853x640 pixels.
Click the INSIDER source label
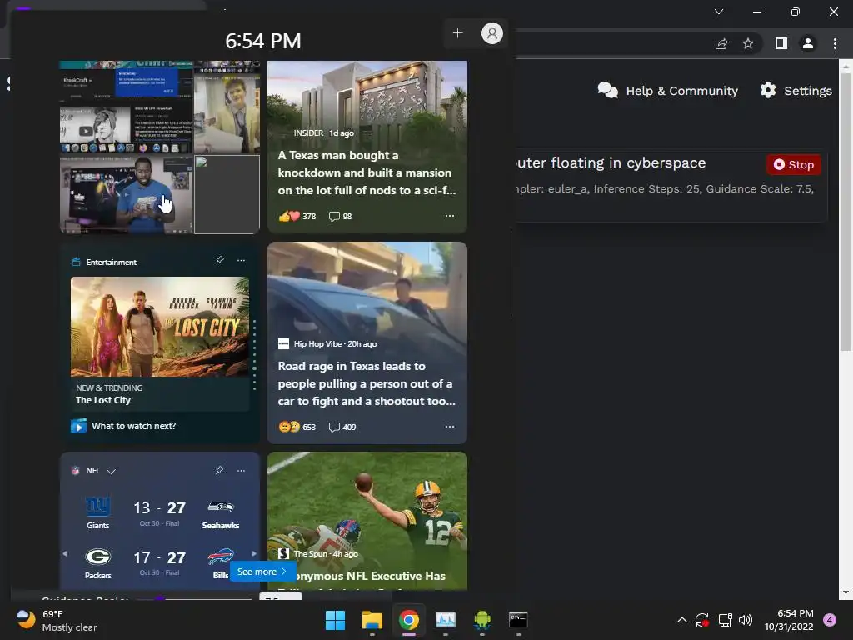(x=308, y=132)
